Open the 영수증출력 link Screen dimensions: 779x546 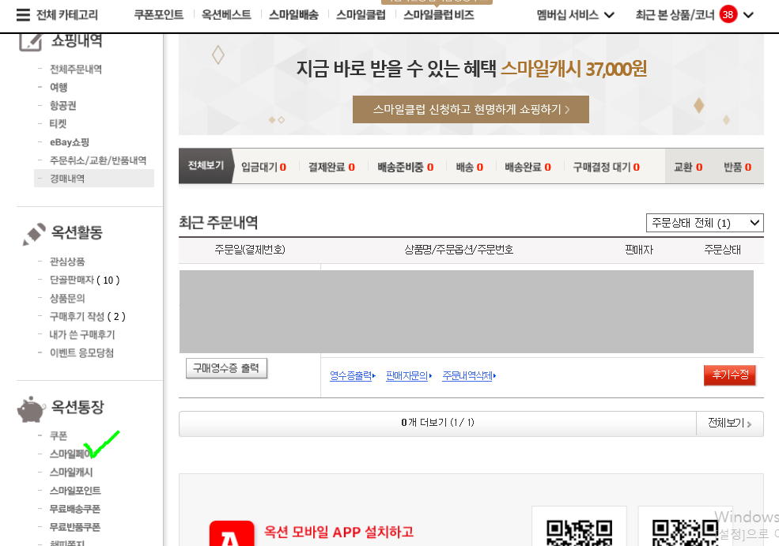[353, 376]
